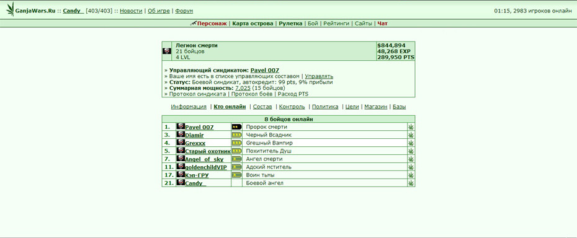The image size is (577, 238).
Task: Open Протокол боёв
Action: tap(253, 94)
